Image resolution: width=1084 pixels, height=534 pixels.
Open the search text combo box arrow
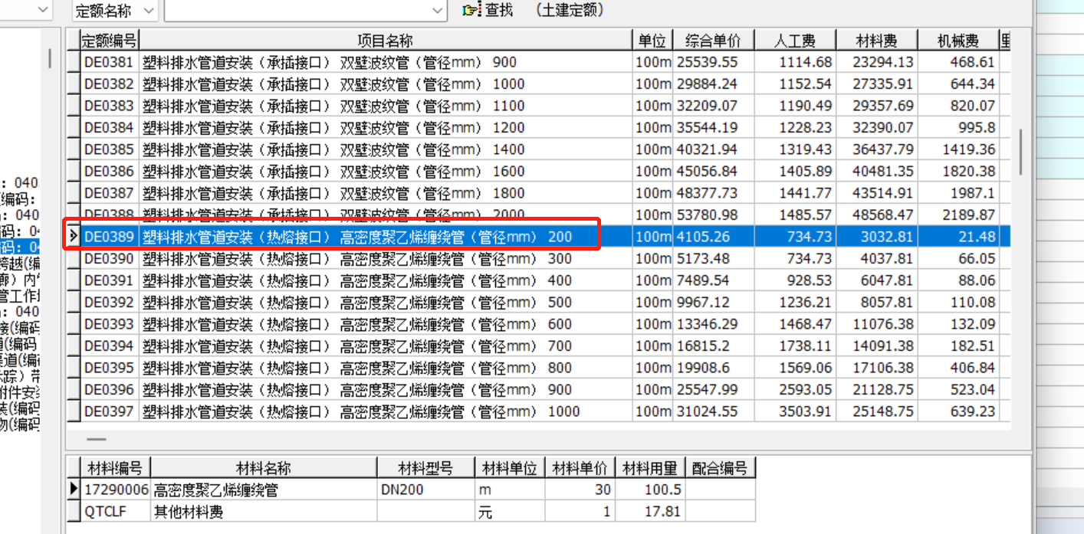point(438,10)
